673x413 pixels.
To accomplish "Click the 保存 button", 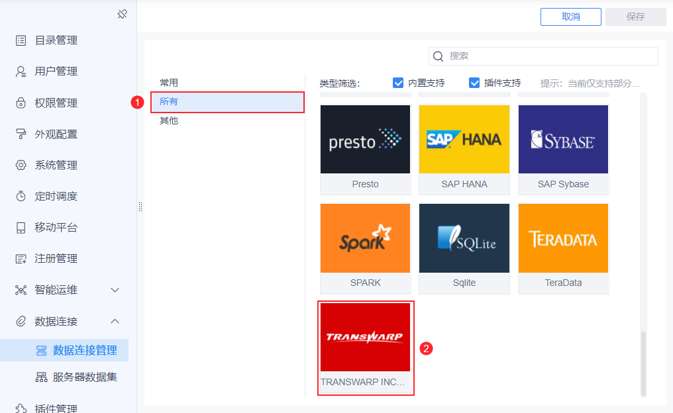I will tap(635, 17).
